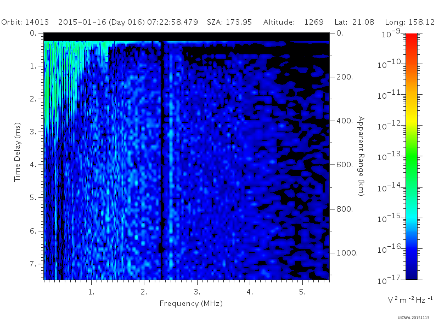Click the 5. label on the frequency axis
The width and height of the screenshot is (439, 329).
pyautogui.click(x=302, y=292)
